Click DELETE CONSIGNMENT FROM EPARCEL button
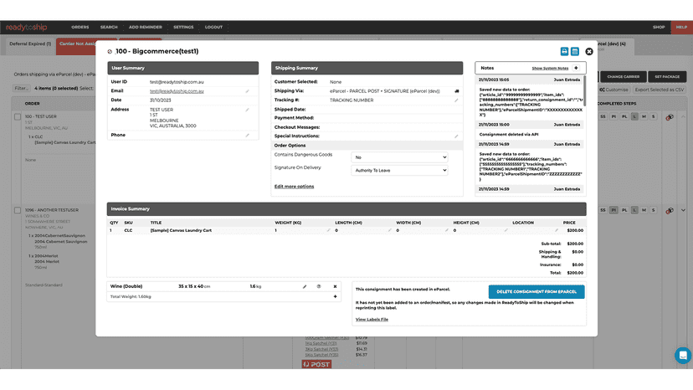 (x=536, y=292)
